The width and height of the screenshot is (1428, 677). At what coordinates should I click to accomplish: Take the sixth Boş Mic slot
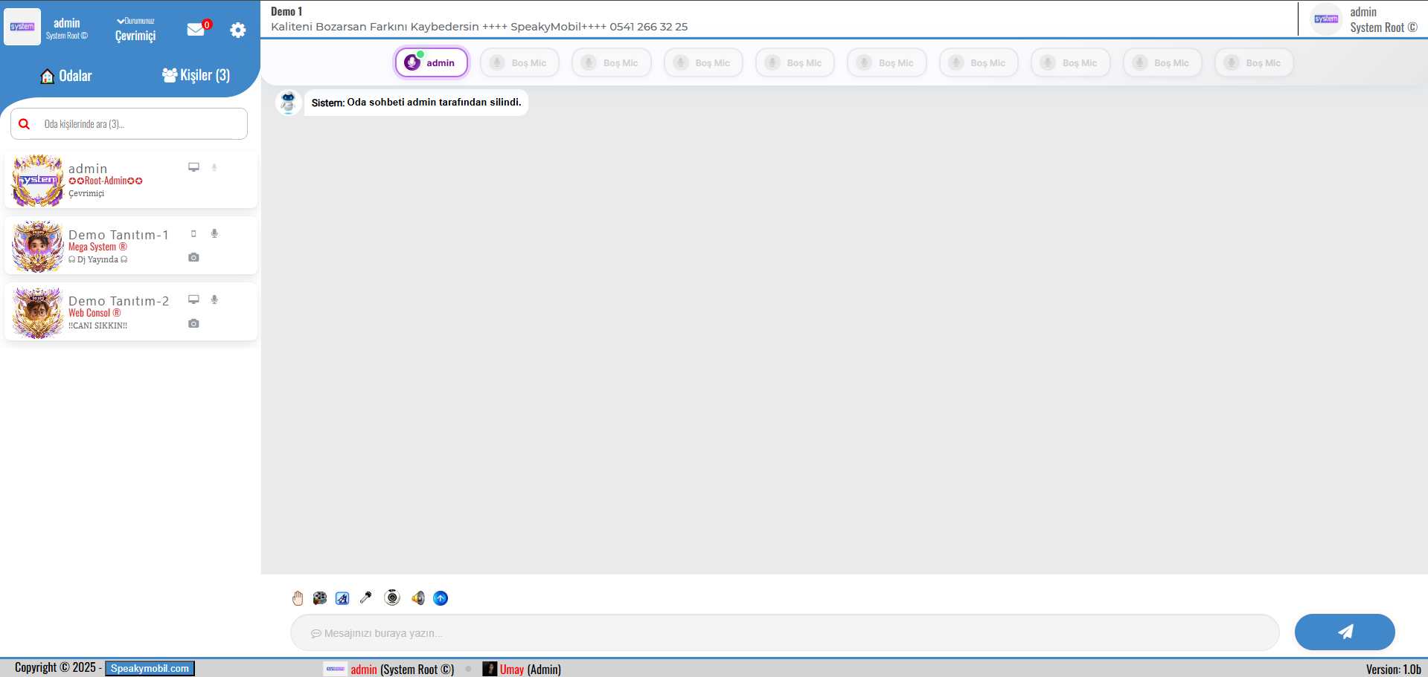click(x=979, y=62)
